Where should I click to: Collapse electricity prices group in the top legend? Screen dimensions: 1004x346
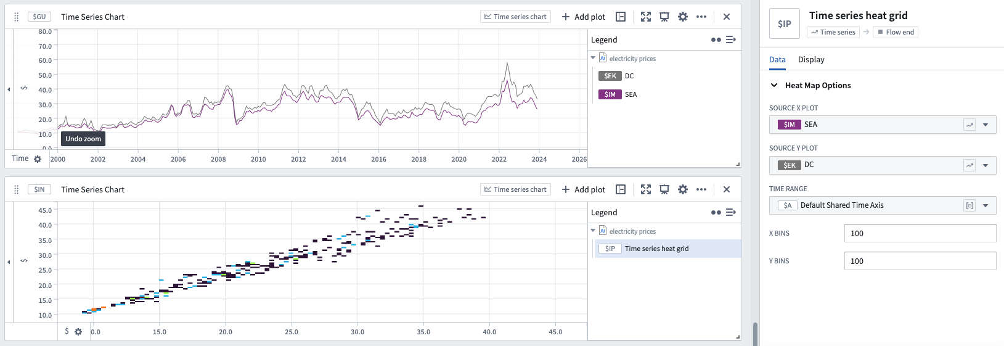tap(593, 58)
